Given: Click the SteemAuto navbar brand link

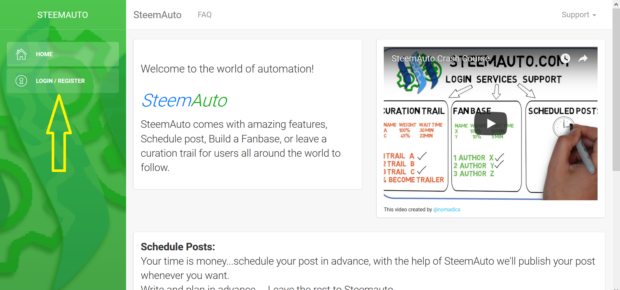Looking at the screenshot, I should (157, 15).
